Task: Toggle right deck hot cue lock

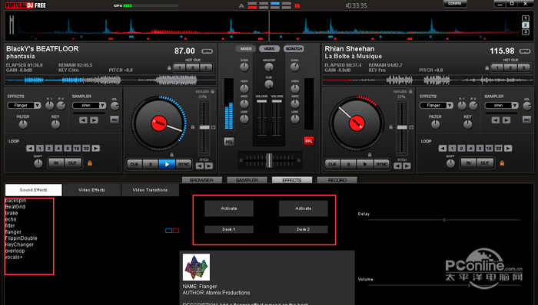Action: pyautogui.click(x=487, y=67)
